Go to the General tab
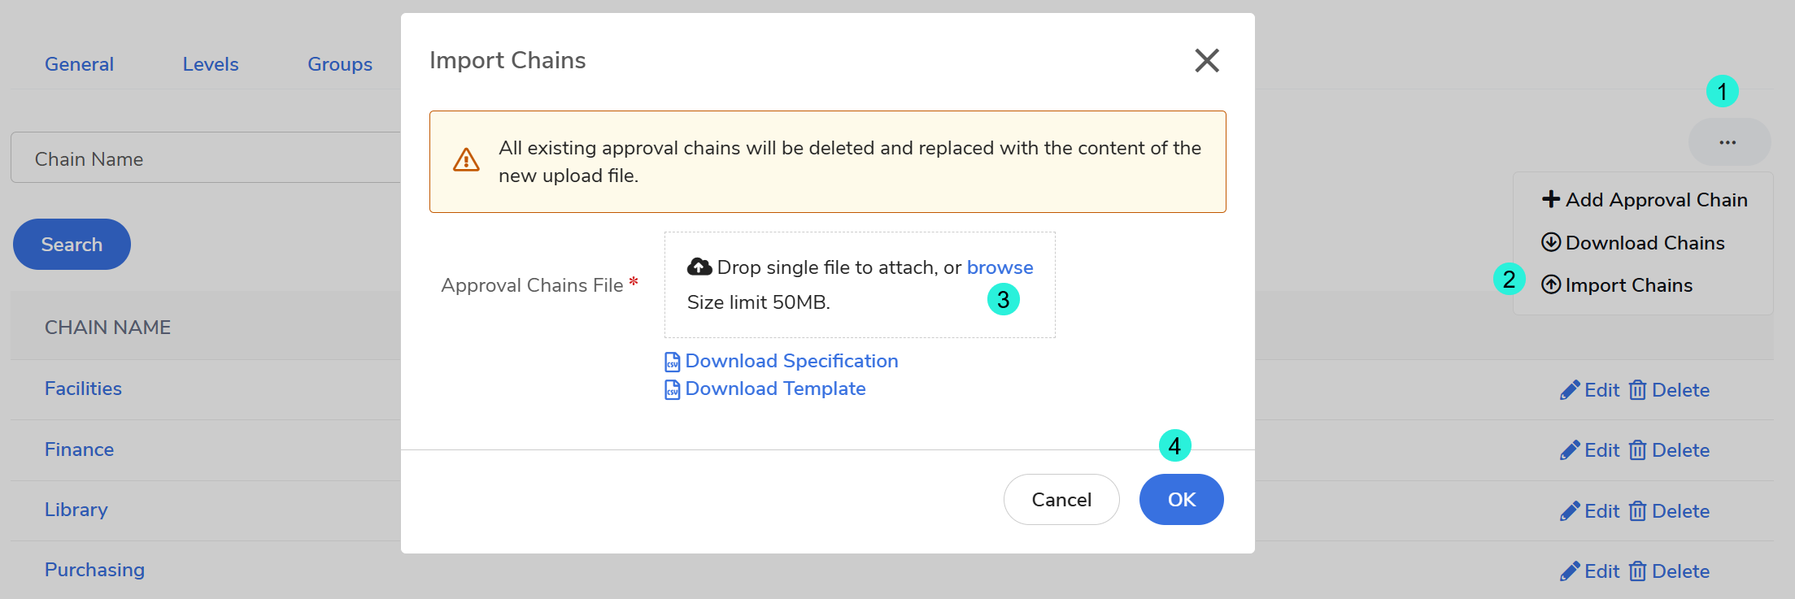Image resolution: width=1795 pixels, height=599 pixels. point(79,64)
